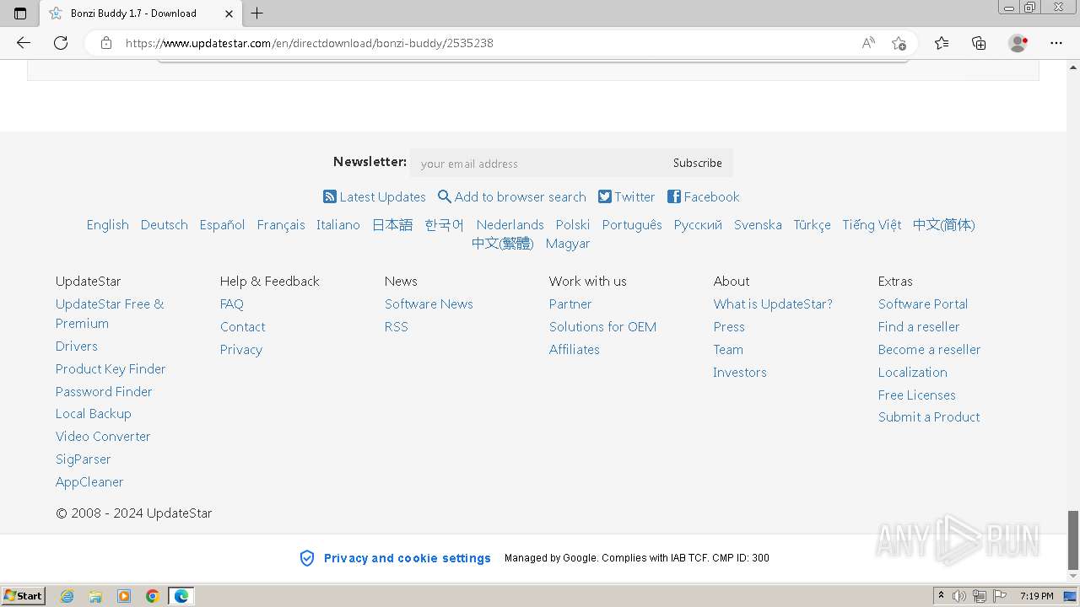Open the Favorites list icon
The height and width of the screenshot is (607, 1080).
[x=942, y=43]
